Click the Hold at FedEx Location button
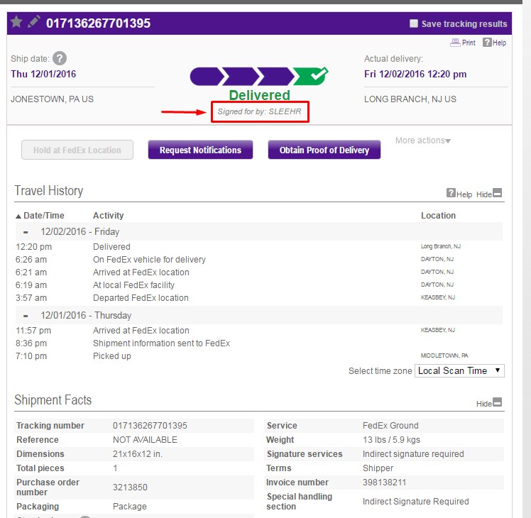The image size is (531, 518). 77,150
